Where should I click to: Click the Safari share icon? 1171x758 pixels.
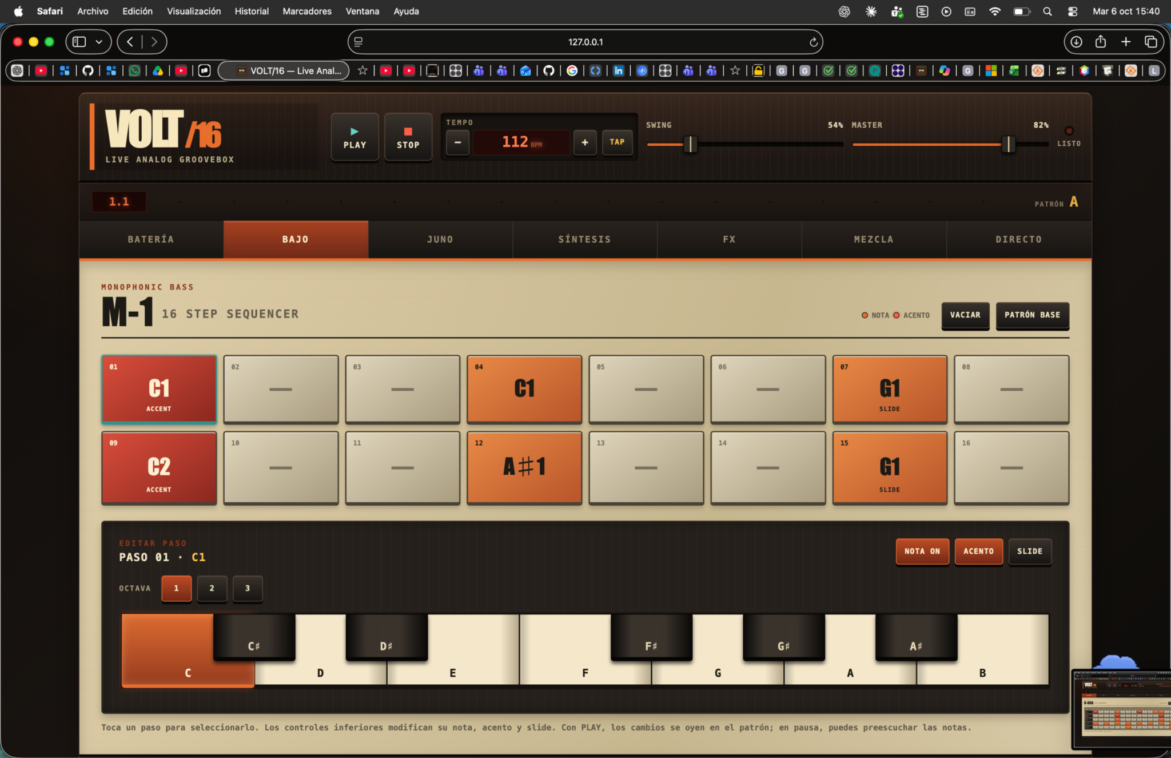(x=1100, y=42)
